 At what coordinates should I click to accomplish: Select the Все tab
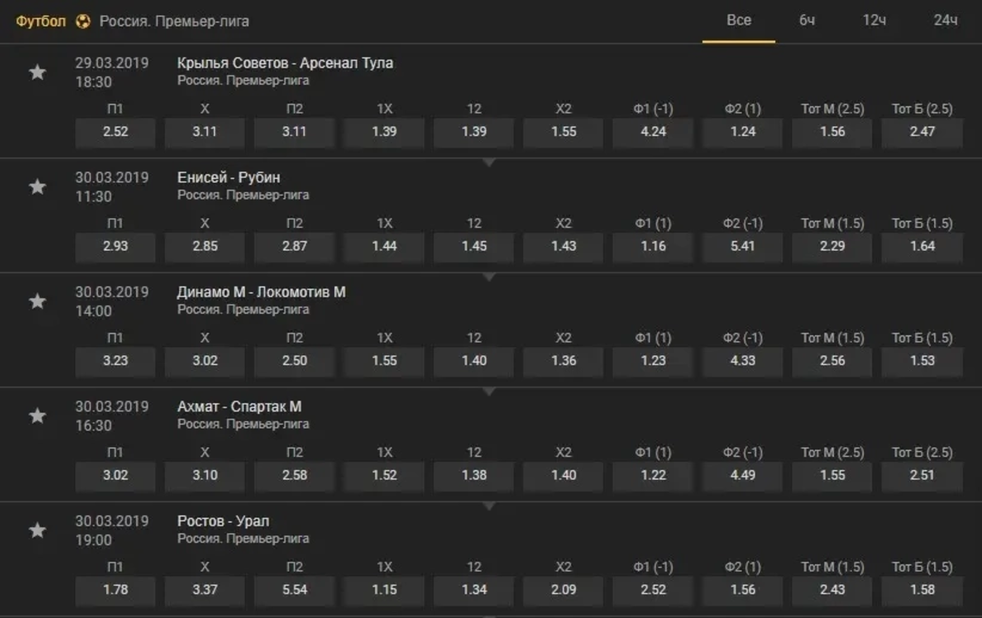pos(739,20)
